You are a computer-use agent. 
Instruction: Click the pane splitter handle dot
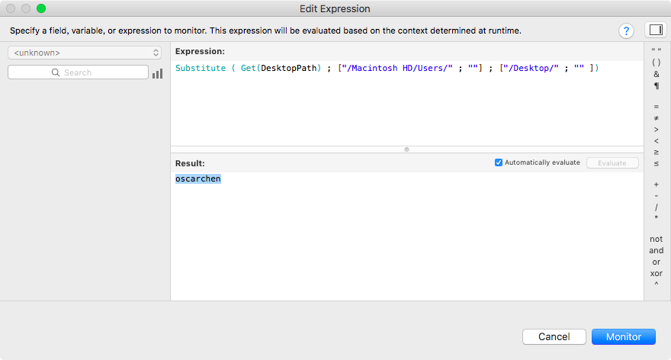pos(407,149)
